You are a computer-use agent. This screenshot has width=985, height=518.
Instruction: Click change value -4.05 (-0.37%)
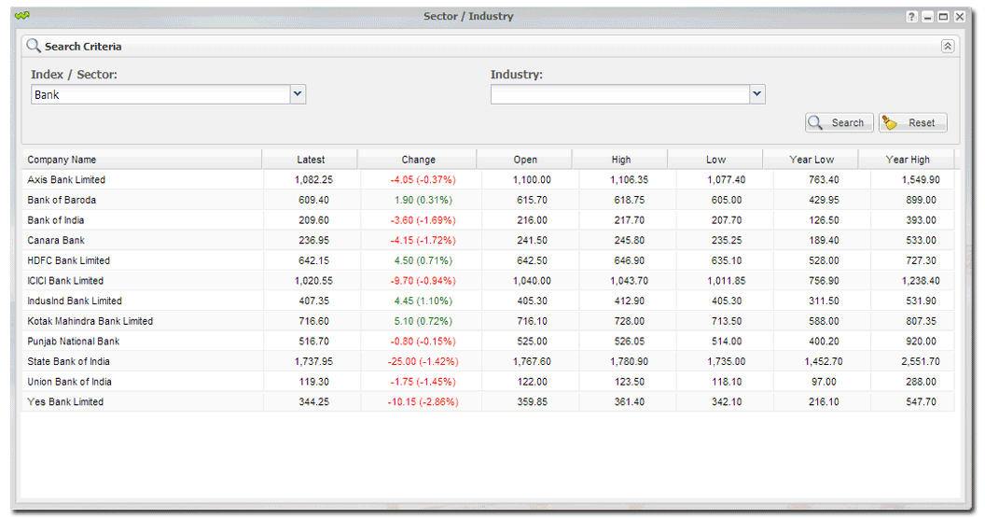coord(423,180)
